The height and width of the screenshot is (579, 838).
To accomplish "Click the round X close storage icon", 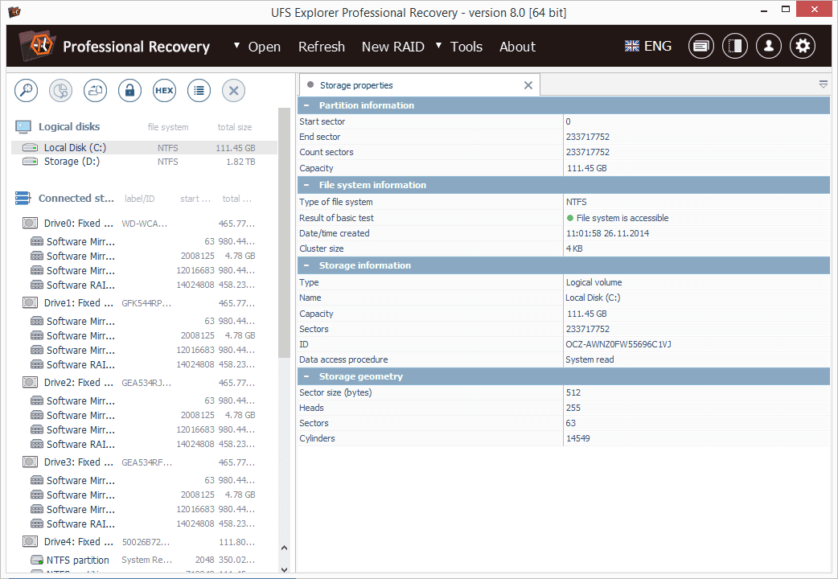I will [x=233, y=90].
